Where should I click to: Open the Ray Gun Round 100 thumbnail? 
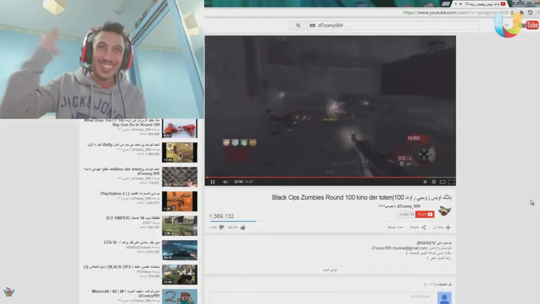click(180, 128)
